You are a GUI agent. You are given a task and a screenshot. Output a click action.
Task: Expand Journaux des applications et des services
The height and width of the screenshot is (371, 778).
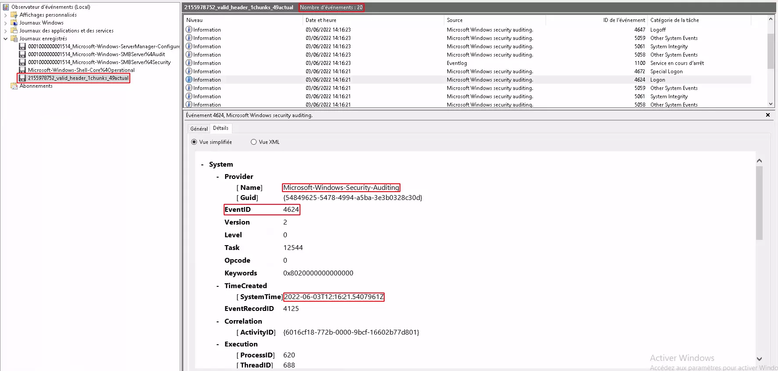coord(5,31)
